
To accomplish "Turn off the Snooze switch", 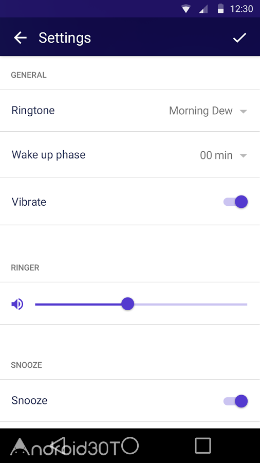I will pos(235,401).
